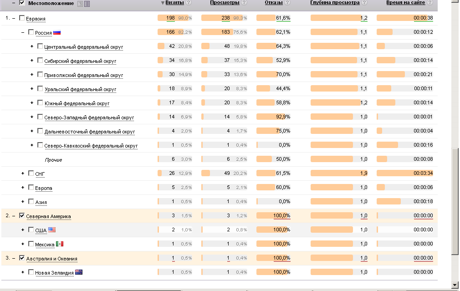The height and width of the screenshot is (291, 460).
Task: Open the Приволжский федеральный округ link
Action: point(83,75)
